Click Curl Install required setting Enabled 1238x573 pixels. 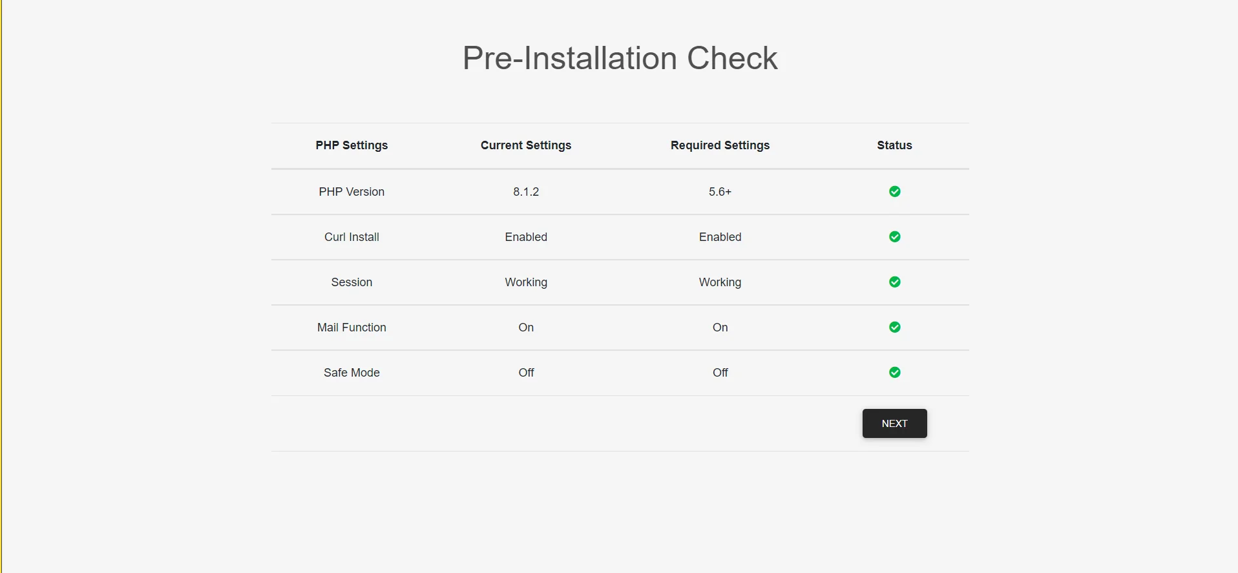tap(720, 237)
